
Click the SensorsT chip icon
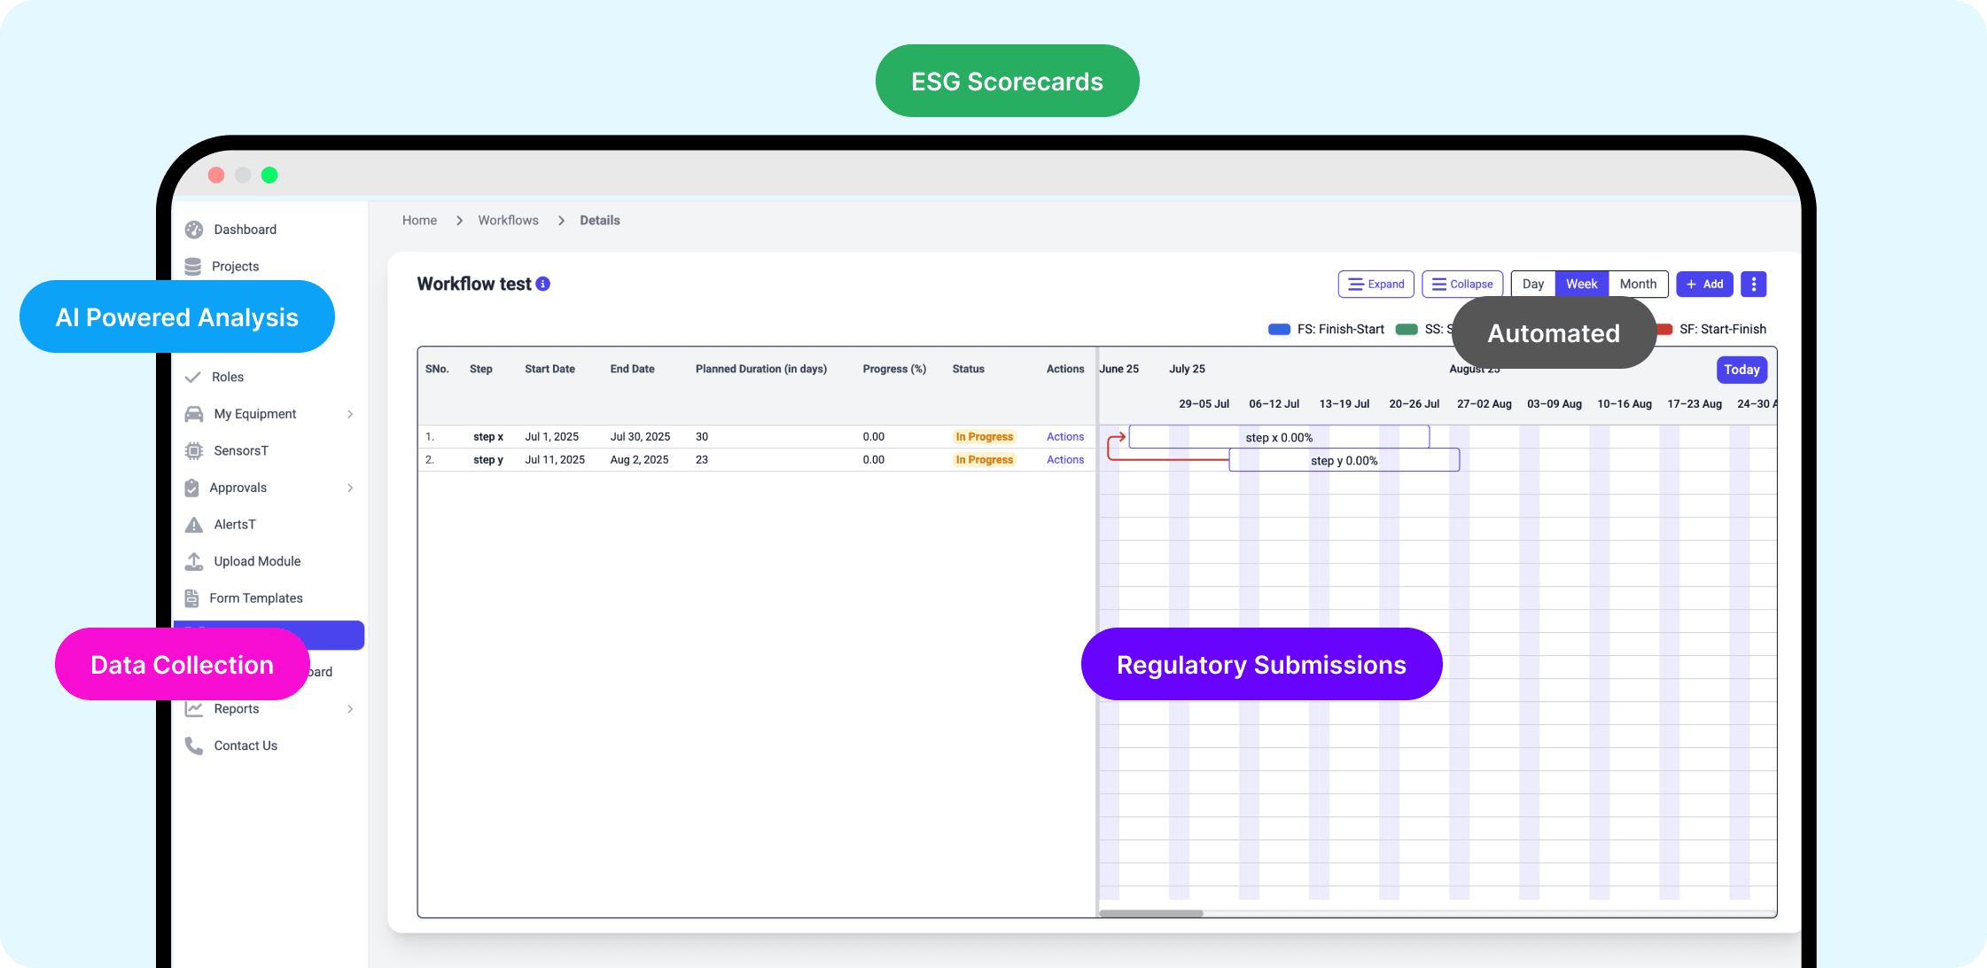click(x=194, y=450)
